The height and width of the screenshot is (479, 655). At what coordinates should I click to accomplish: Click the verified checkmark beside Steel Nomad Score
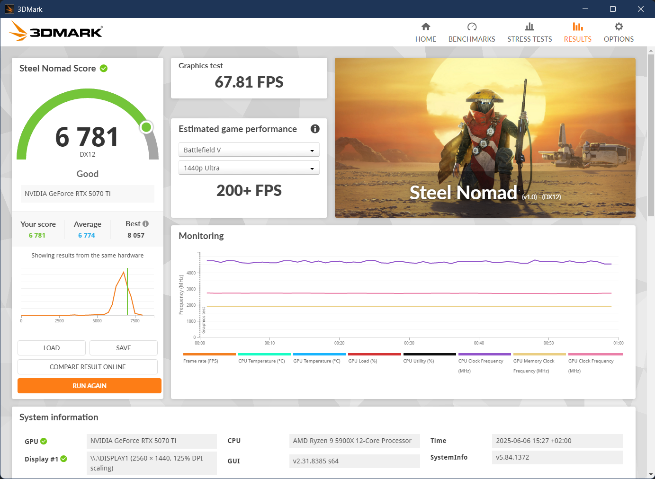104,68
